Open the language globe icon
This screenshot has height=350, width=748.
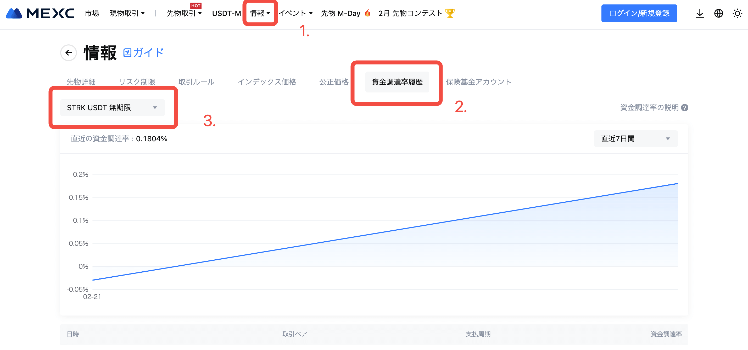718,13
